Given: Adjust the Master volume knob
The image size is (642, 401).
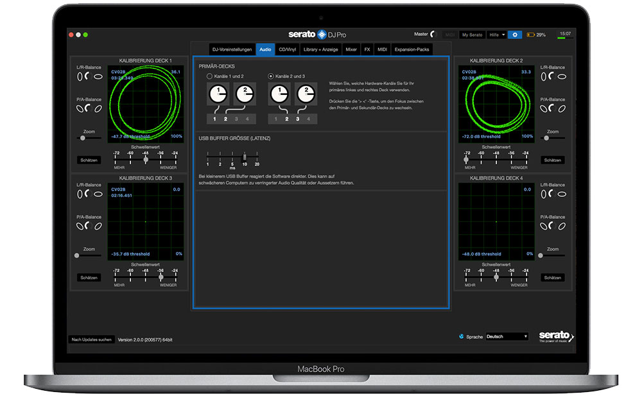Looking at the screenshot, I should click(433, 35).
